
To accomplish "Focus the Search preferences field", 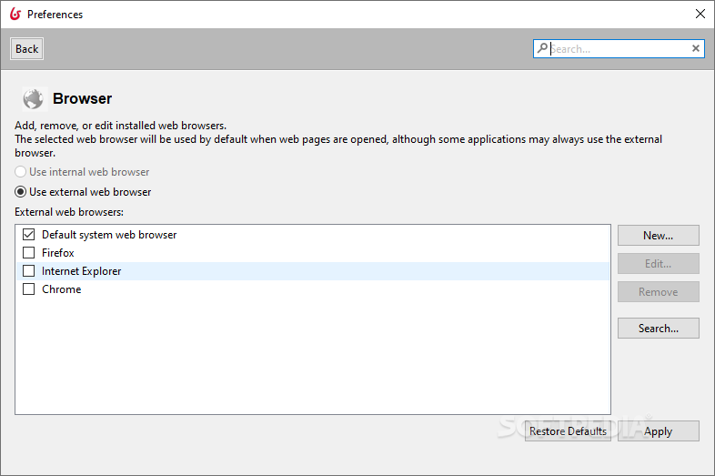I will click(x=619, y=49).
